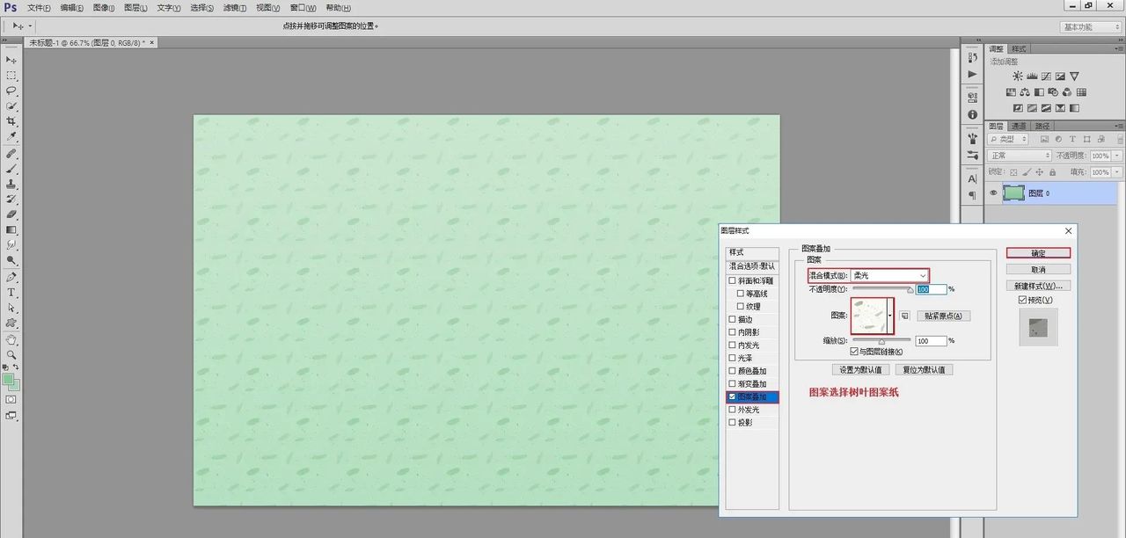Toggle visibility of 图层 0
This screenshot has width=1126, height=538.
click(994, 193)
